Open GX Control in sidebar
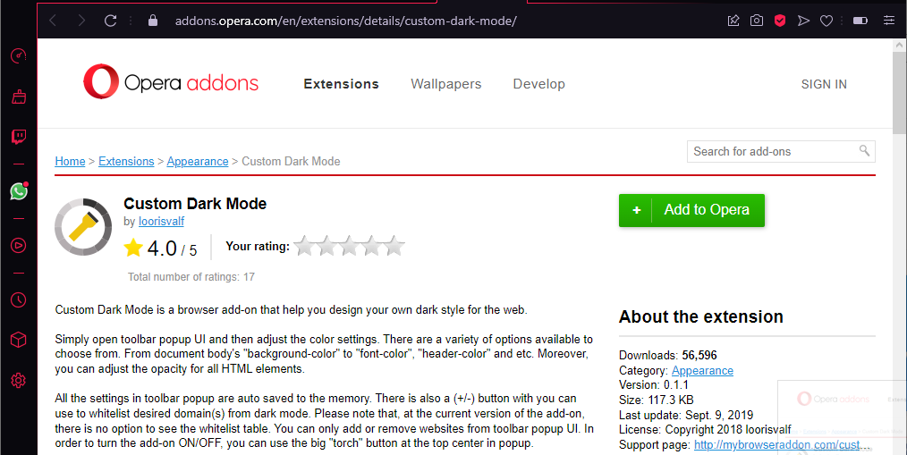The width and height of the screenshot is (907, 455). [x=19, y=56]
